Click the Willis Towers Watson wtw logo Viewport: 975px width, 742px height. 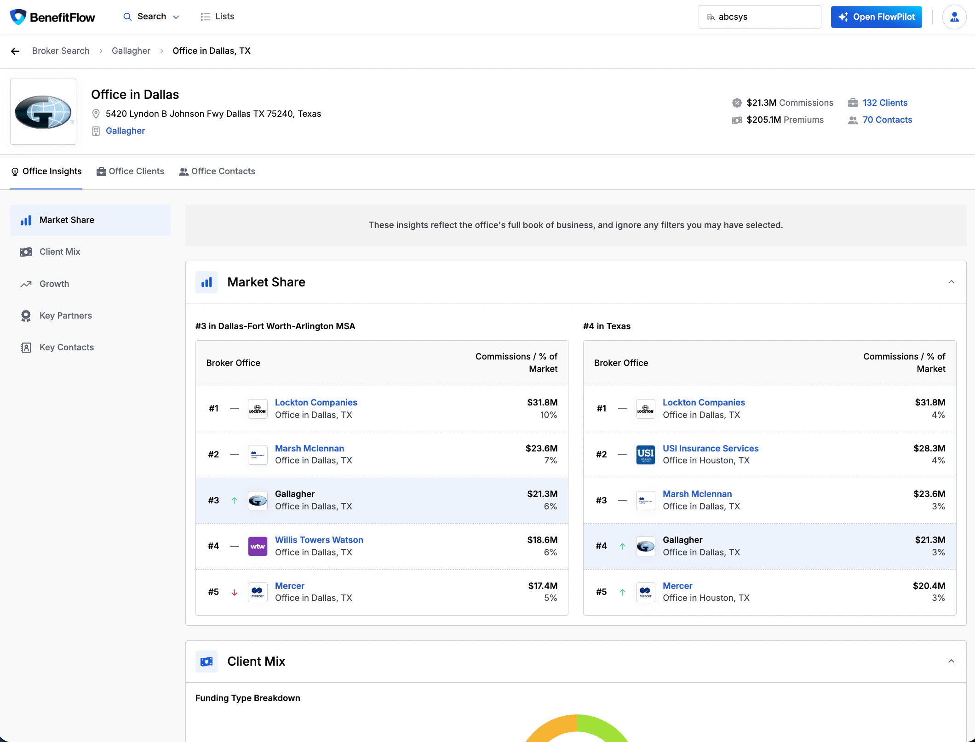coord(258,546)
